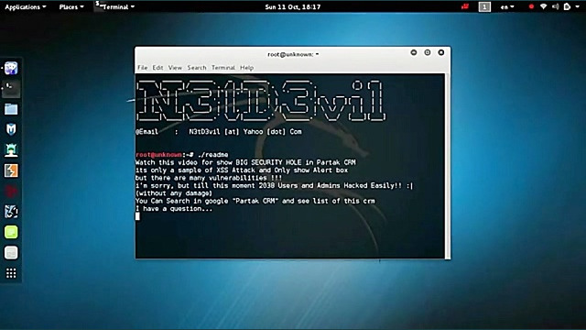The image size is (586, 330).
Task: Open the Iceweasel browser dock icon
Action: pyautogui.click(x=11, y=68)
